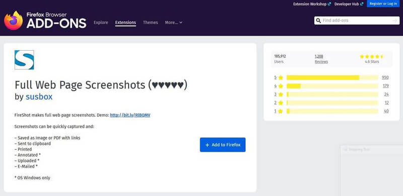Viewport: 403px width, 196px height.
Task: Click Register or Log in button
Action: point(383,4)
